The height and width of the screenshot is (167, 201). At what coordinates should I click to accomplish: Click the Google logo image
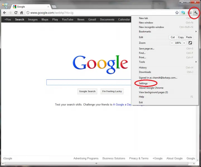click(100, 65)
